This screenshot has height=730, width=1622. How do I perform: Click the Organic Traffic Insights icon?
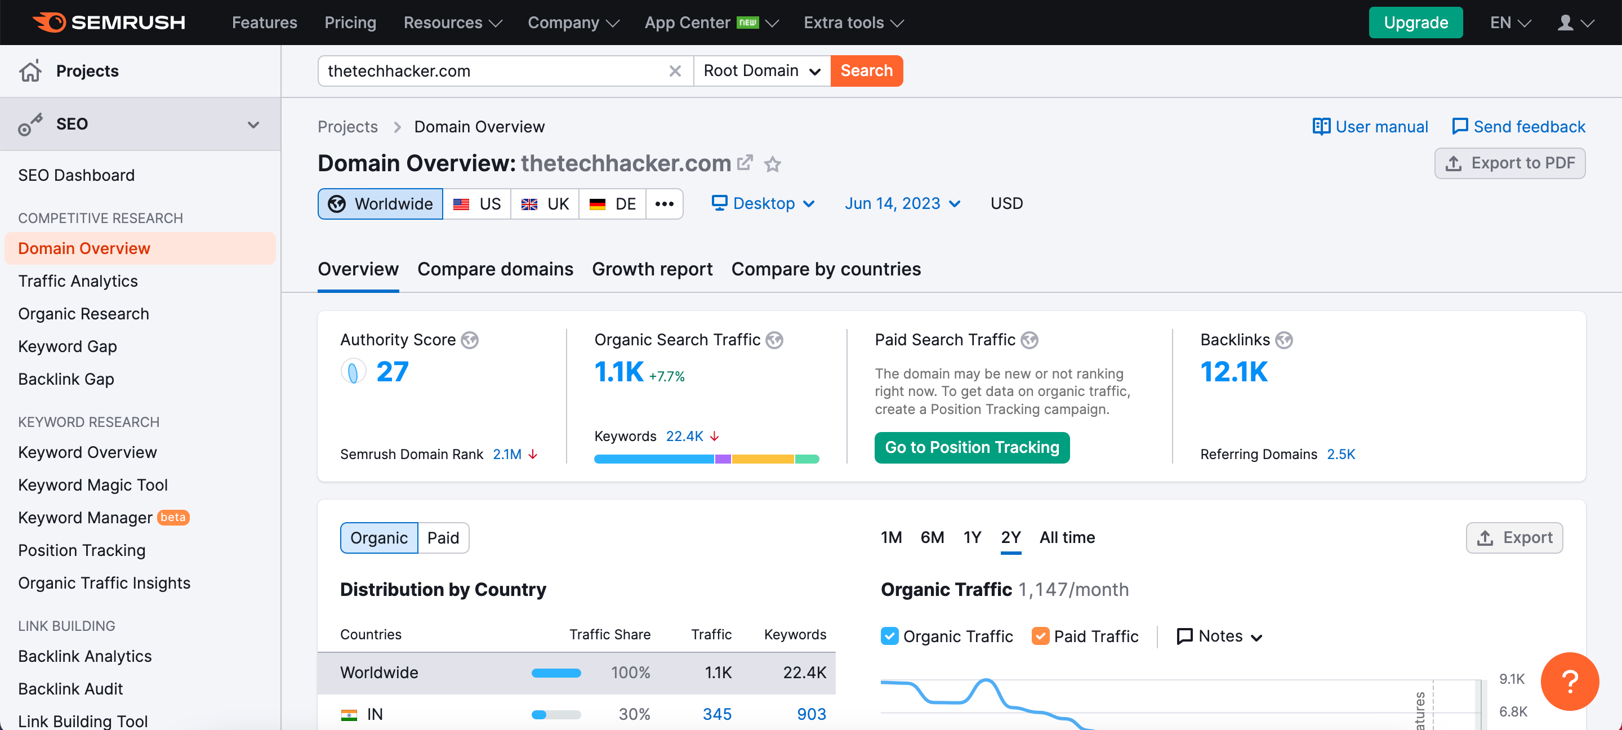[104, 583]
